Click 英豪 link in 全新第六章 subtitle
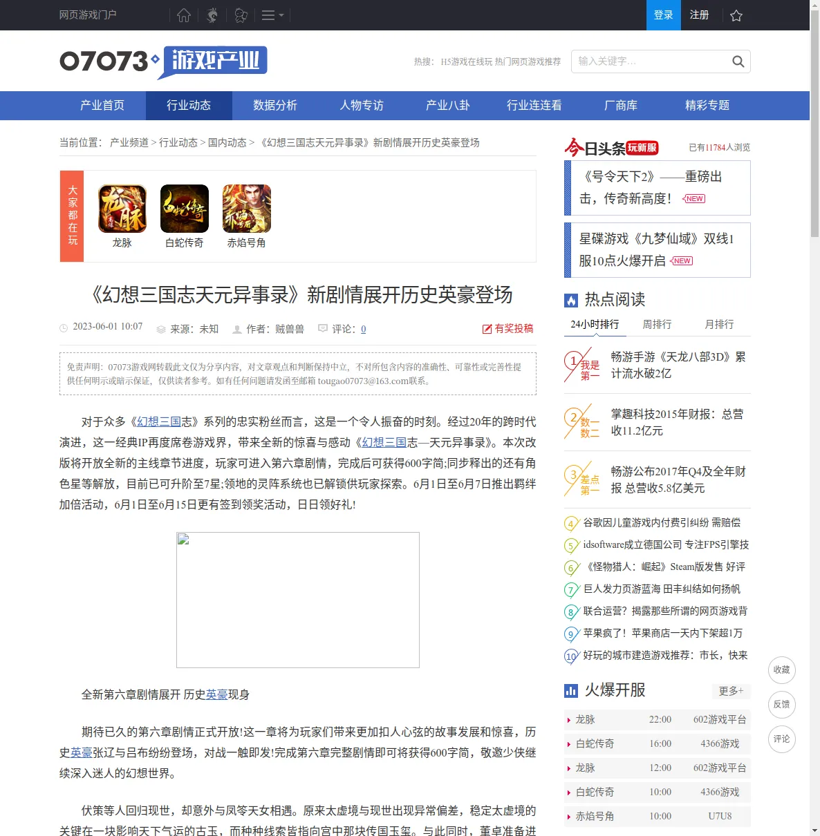Image resolution: width=820 pixels, height=836 pixels. click(x=217, y=695)
